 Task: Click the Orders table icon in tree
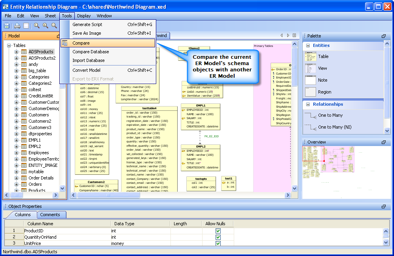[24, 184]
